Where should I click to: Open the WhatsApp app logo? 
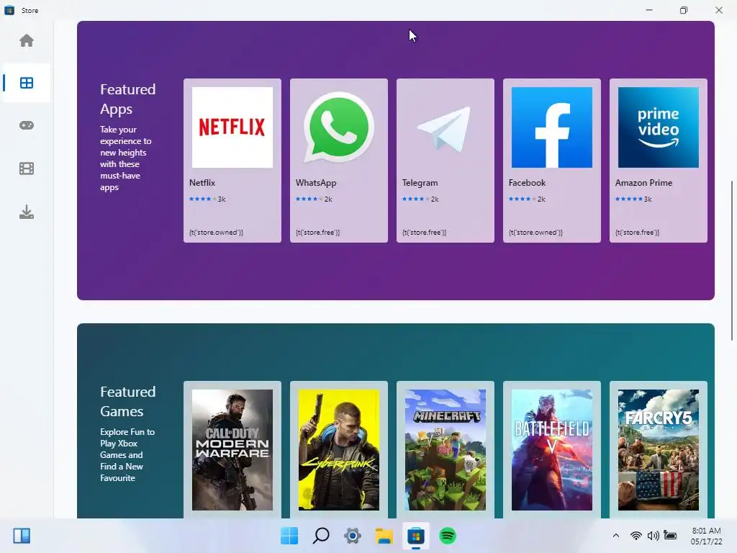[339, 127]
